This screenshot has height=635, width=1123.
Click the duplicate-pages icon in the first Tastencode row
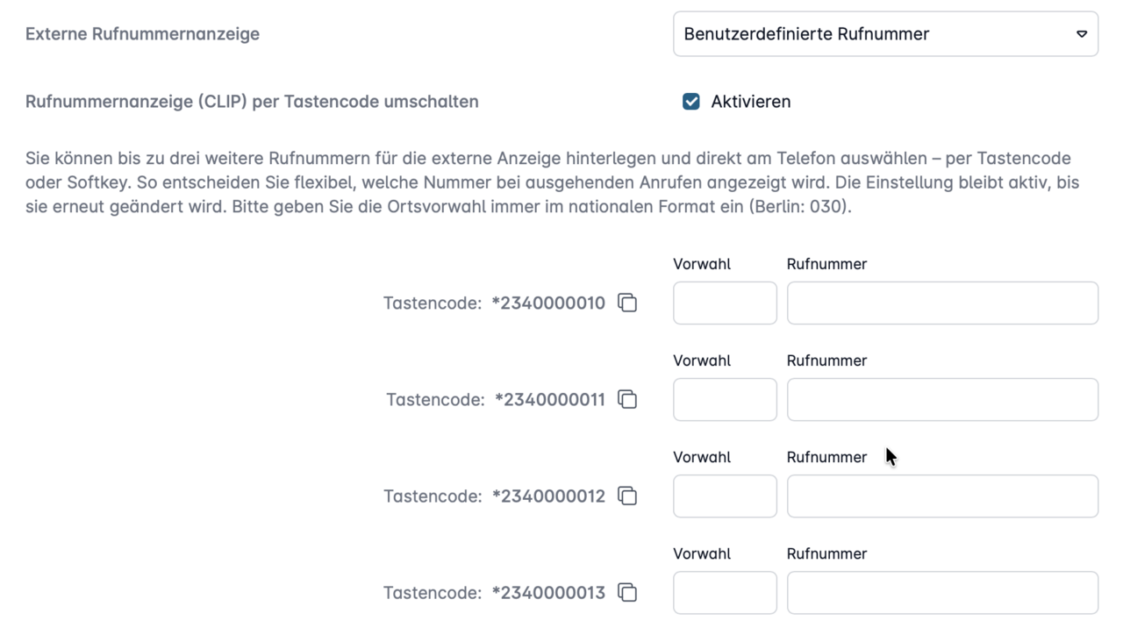coord(627,303)
